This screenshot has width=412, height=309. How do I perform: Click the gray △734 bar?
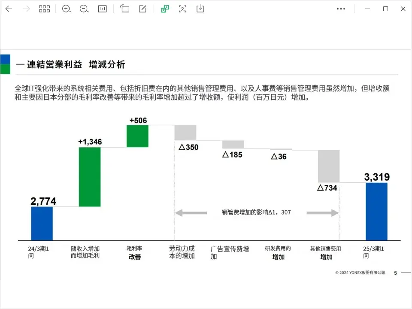click(329, 166)
